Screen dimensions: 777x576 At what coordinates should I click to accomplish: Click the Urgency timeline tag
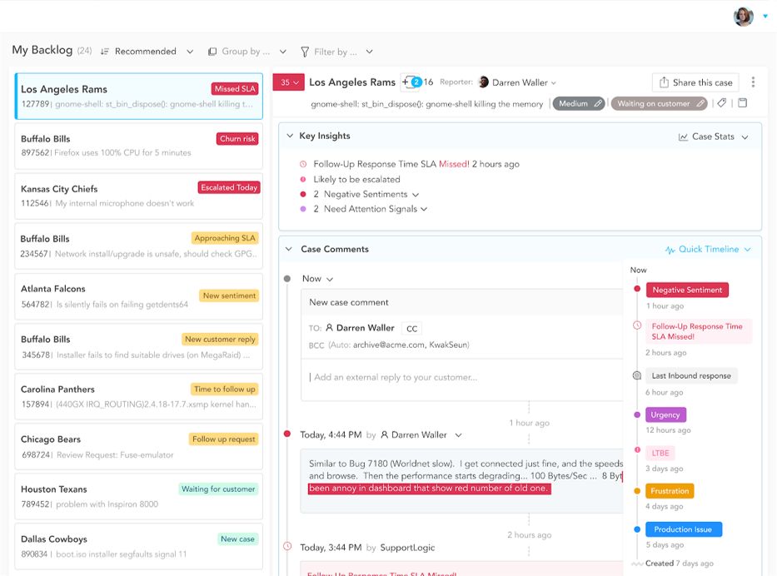click(665, 415)
